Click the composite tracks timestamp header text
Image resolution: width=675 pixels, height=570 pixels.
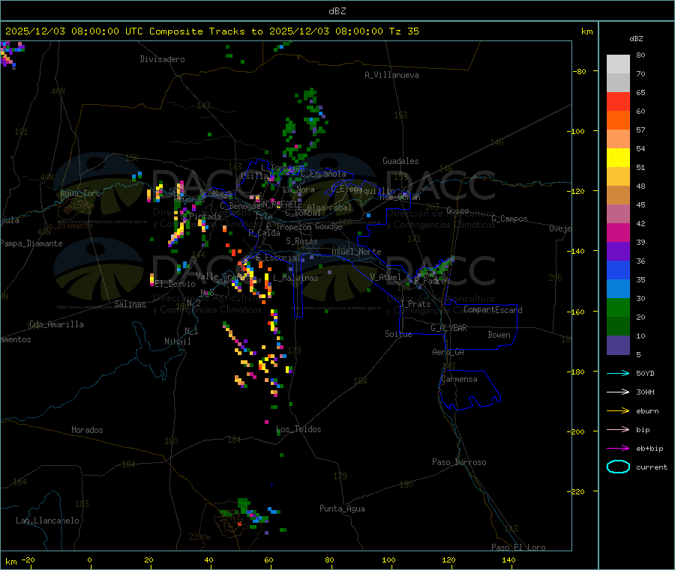point(211,31)
